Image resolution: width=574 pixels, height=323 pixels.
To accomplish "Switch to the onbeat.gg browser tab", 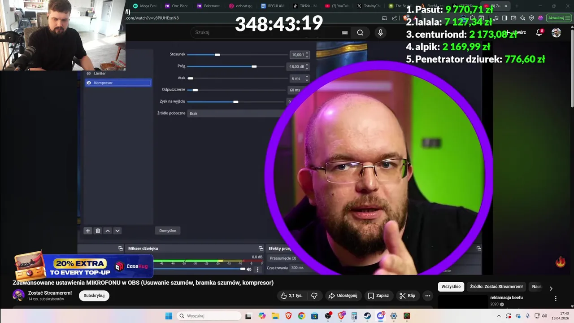I will click(x=241, y=6).
